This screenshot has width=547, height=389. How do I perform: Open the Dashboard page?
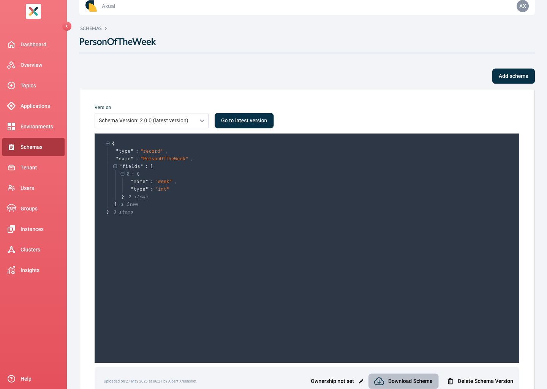point(33,44)
